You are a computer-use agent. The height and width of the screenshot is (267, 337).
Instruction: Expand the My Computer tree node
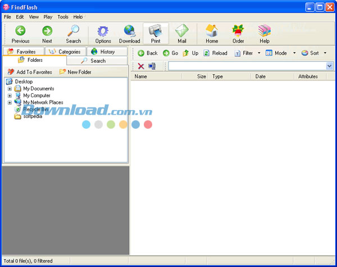10,96
